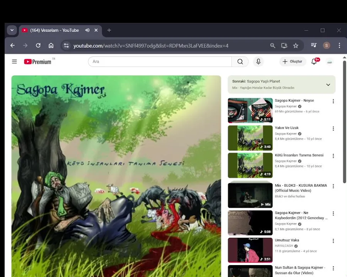Open options for Ne Kaybederdin video
Screen dimensions: 347x277
point(333,214)
